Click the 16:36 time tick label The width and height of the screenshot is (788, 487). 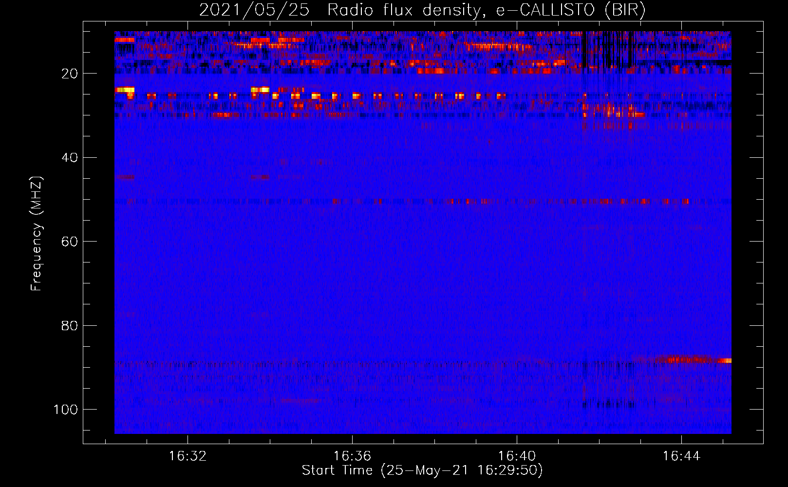click(352, 456)
